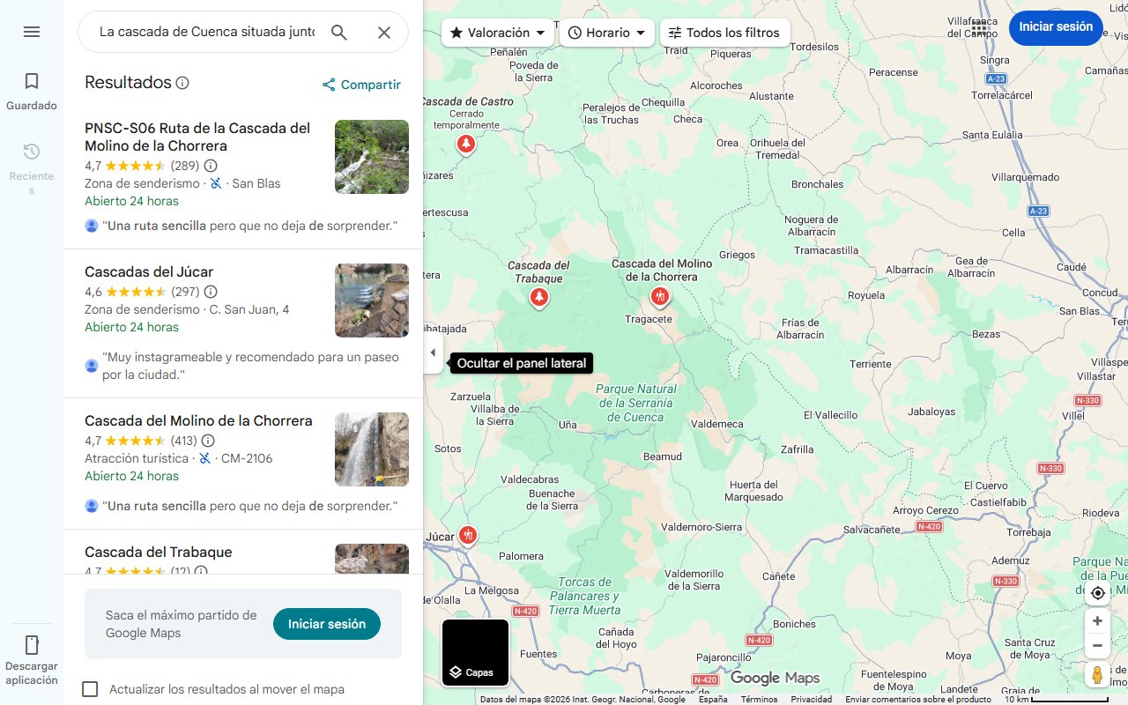
Task: Collapse the side results panel
Action: [x=433, y=352]
